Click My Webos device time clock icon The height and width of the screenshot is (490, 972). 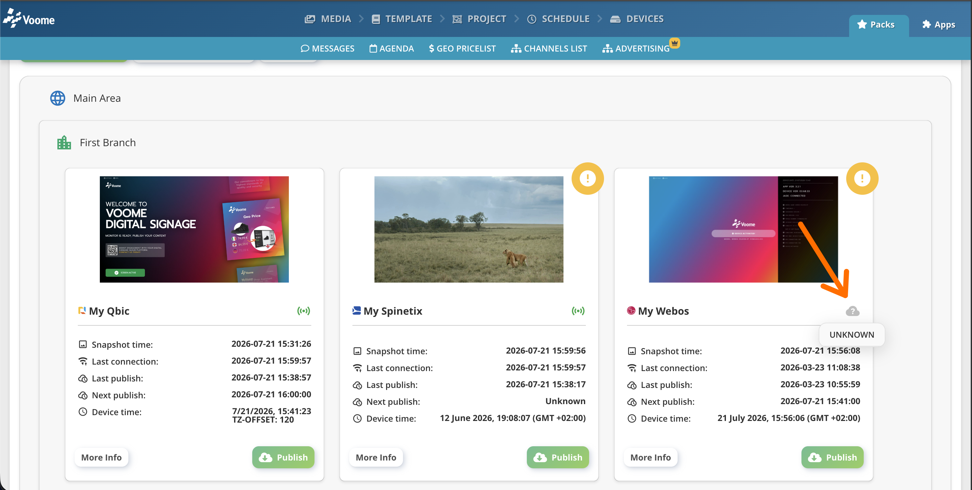(x=632, y=419)
